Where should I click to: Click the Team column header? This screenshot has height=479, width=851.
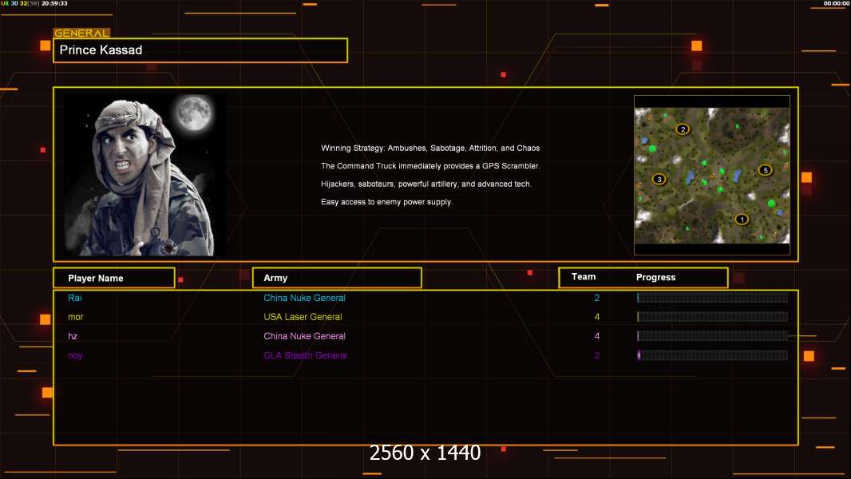point(584,277)
